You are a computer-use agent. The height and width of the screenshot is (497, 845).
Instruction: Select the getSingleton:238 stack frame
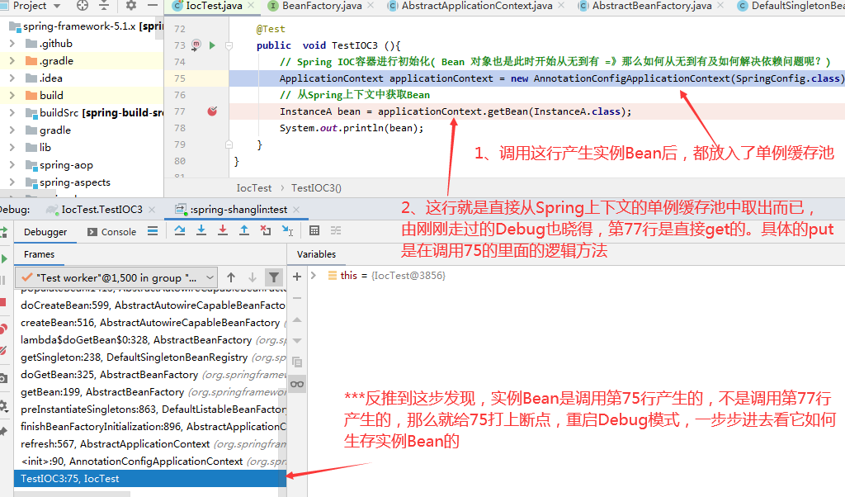click(150, 357)
